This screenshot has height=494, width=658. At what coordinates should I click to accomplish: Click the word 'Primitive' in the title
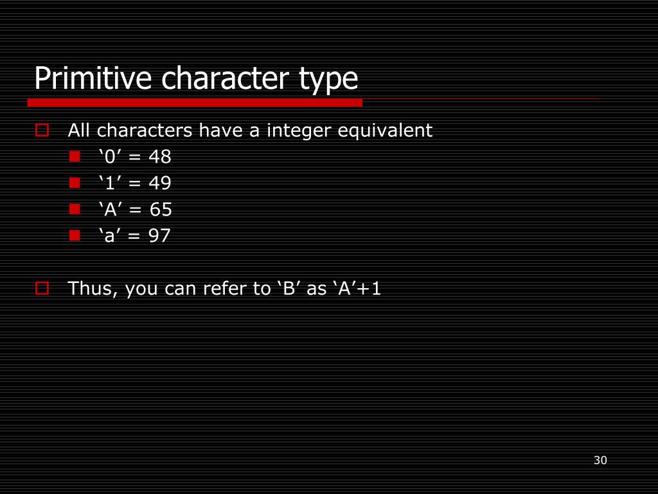pos(93,78)
